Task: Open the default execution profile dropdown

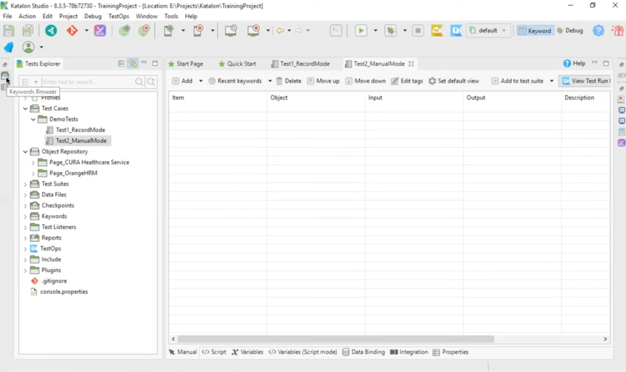Action: tap(488, 31)
